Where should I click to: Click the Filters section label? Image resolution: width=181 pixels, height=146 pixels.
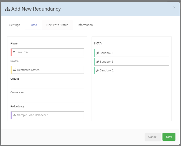point(14,44)
